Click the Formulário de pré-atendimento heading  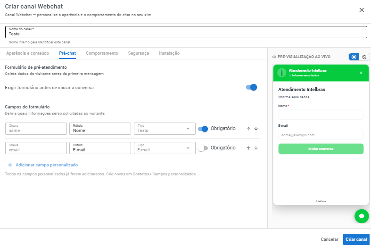[x=36, y=67]
